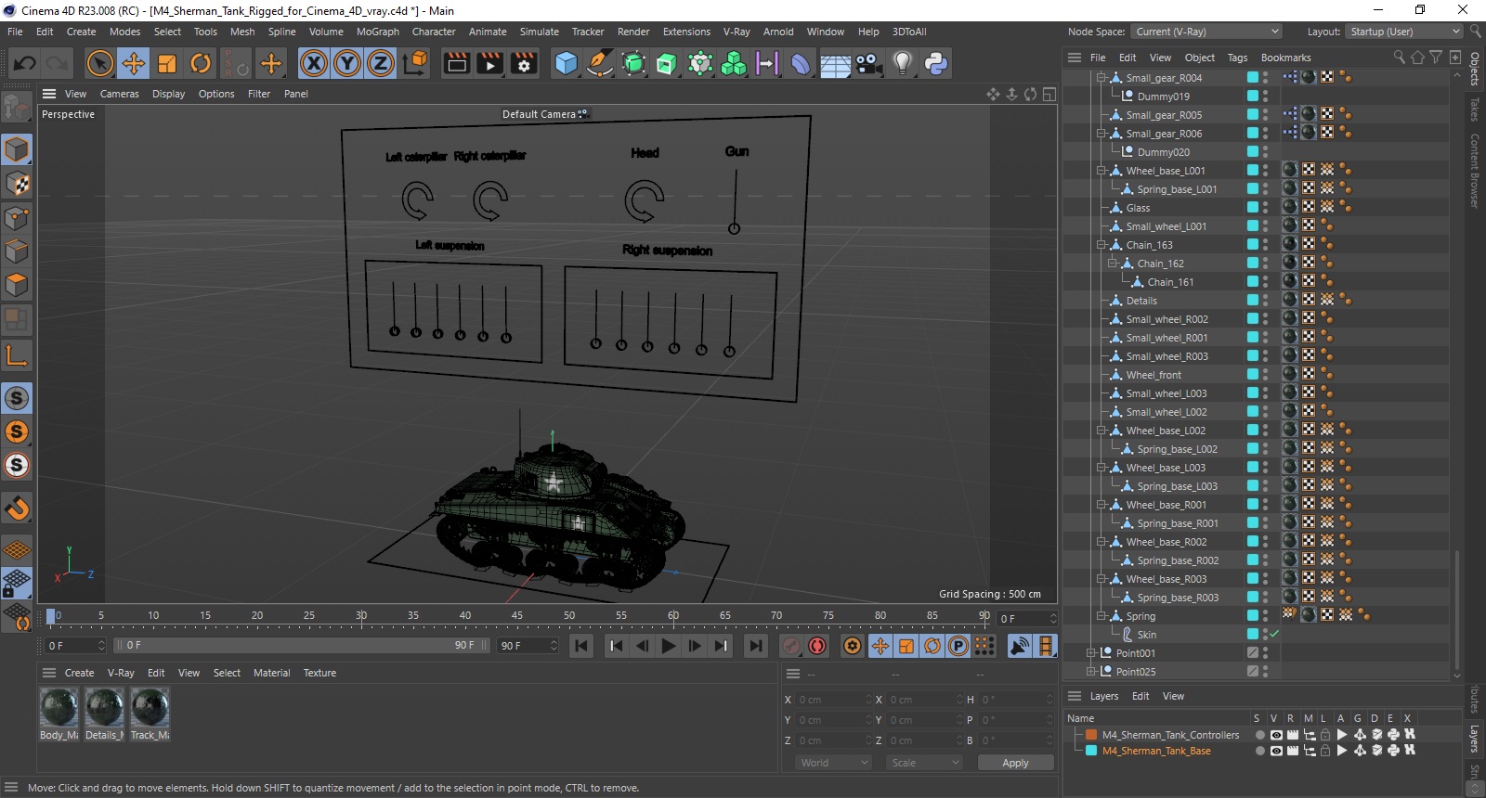The height and width of the screenshot is (798, 1486).
Task: Click the Play Forwards button
Action: [x=669, y=646]
